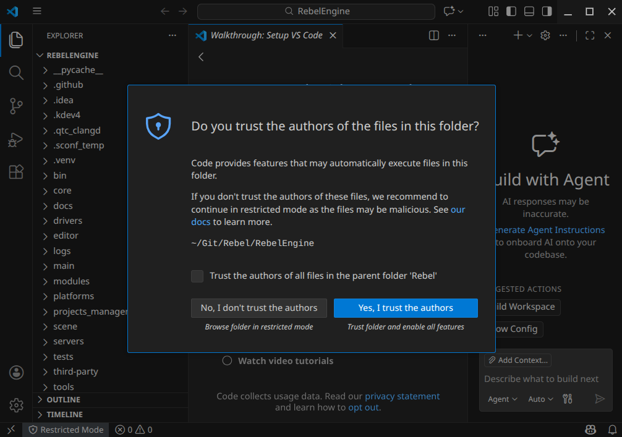This screenshot has width=622, height=437.
Task: Open the Extensions view icon
Action: click(x=16, y=172)
